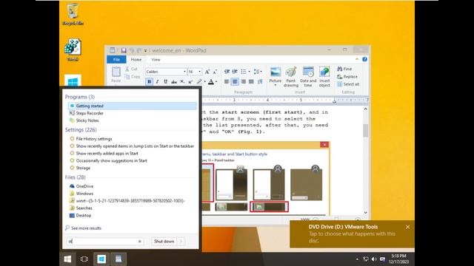Toggle Underline formatting in WordPad

(x=165, y=81)
